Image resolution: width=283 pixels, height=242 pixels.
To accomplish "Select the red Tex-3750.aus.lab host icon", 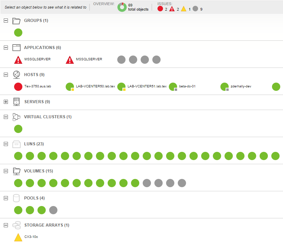I will (x=18, y=87).
